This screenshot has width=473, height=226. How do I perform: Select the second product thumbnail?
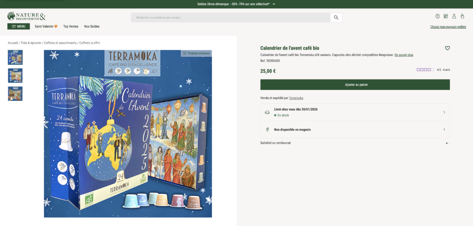click(15, 75)
